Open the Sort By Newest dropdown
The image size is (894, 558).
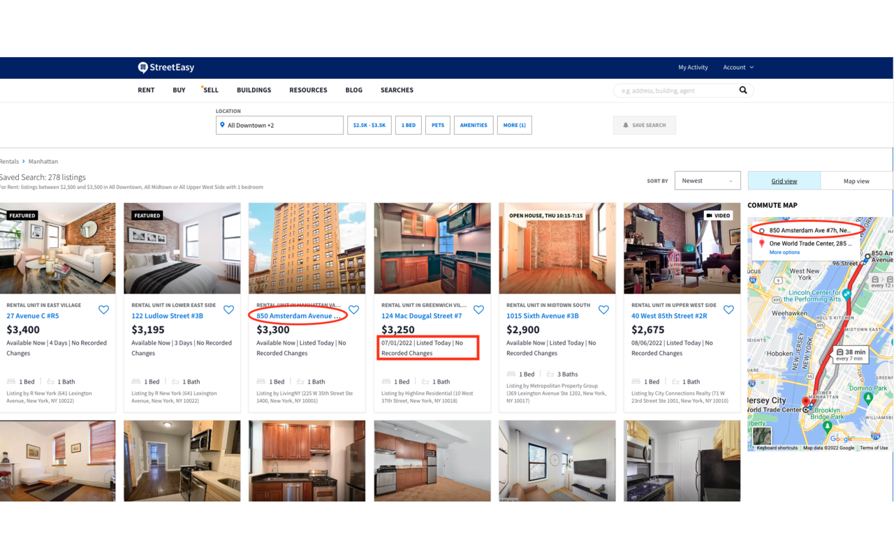tap(708, 181)
